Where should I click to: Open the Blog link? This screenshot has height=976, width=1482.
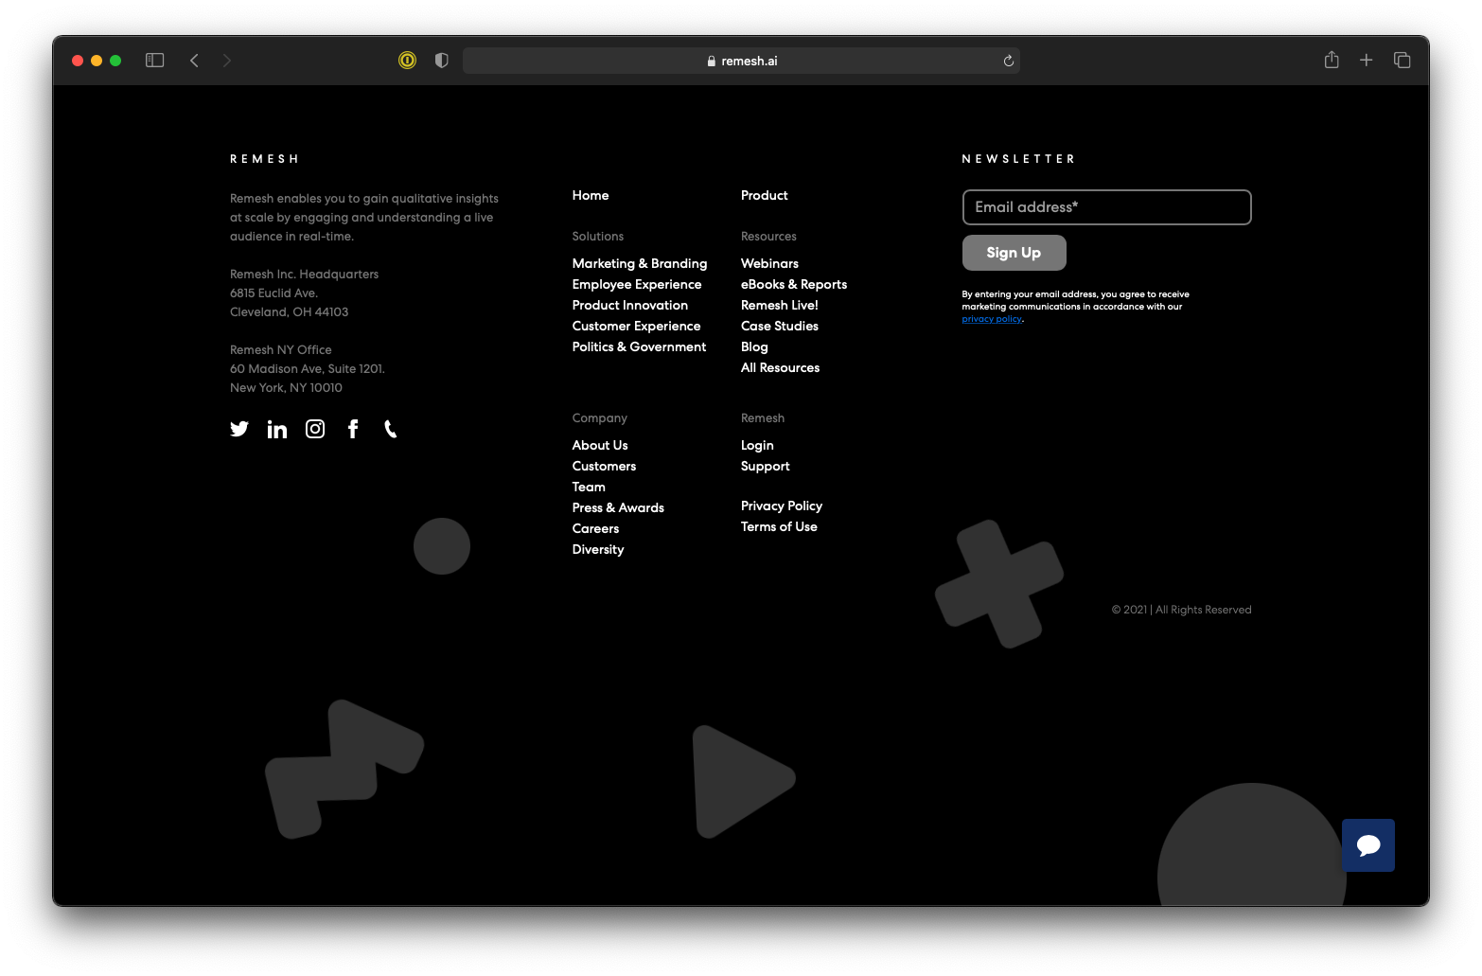754,347
